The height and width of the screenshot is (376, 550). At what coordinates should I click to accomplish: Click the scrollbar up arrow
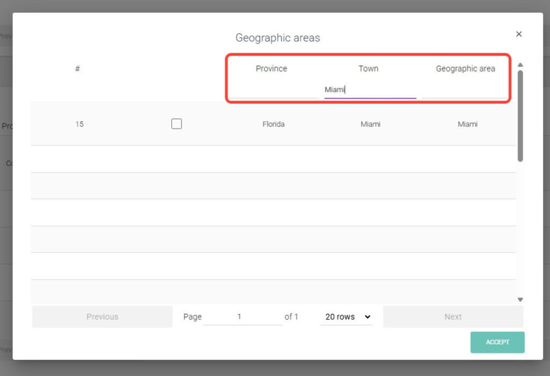click(x=520, y=65)
